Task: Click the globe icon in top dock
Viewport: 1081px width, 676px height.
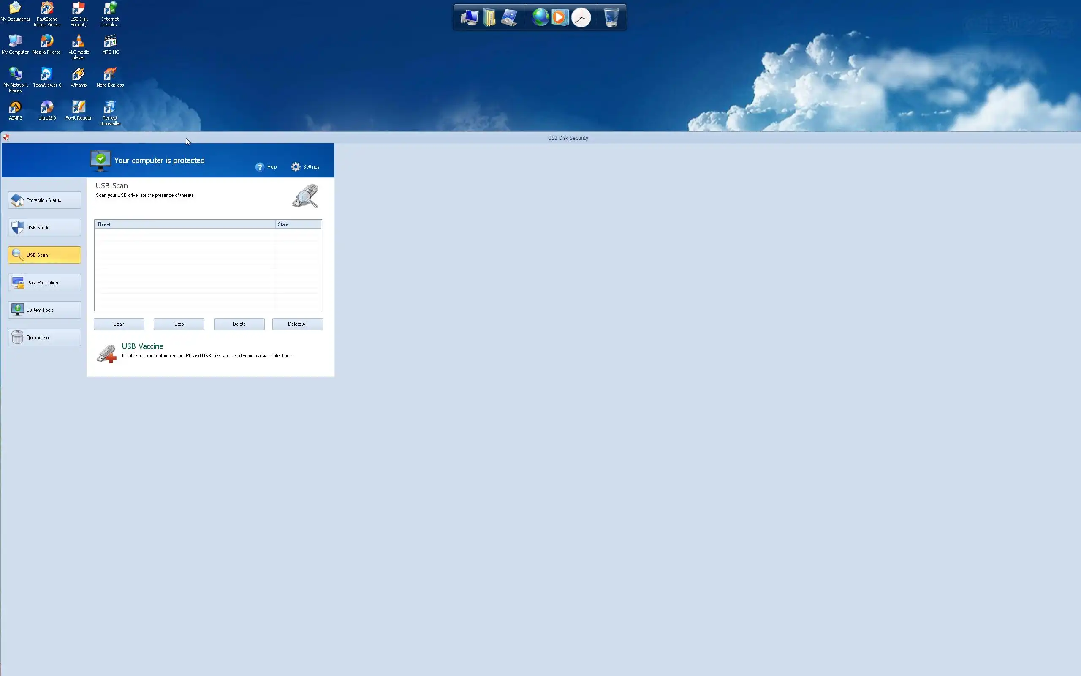Action: coord(540,17)
